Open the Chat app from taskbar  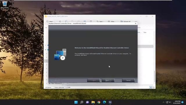coord(87,102)
